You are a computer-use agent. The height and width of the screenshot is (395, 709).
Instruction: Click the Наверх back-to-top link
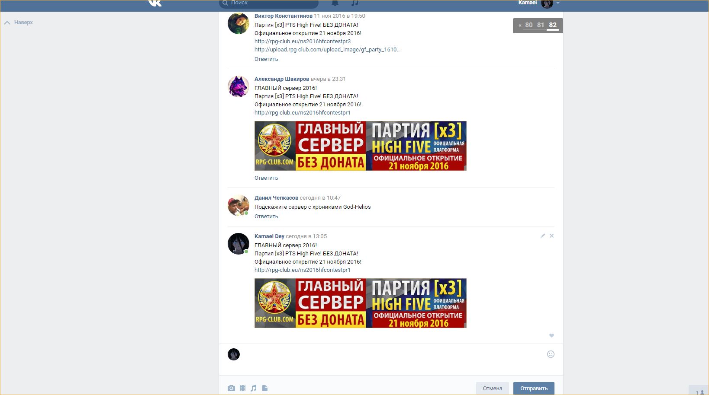(x=19, y=22)
